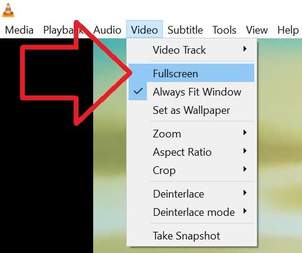302x253 pixels.
Task: Select Fullscreen from the Video menu
Action: pyautogui.click(x=192, y=73)
